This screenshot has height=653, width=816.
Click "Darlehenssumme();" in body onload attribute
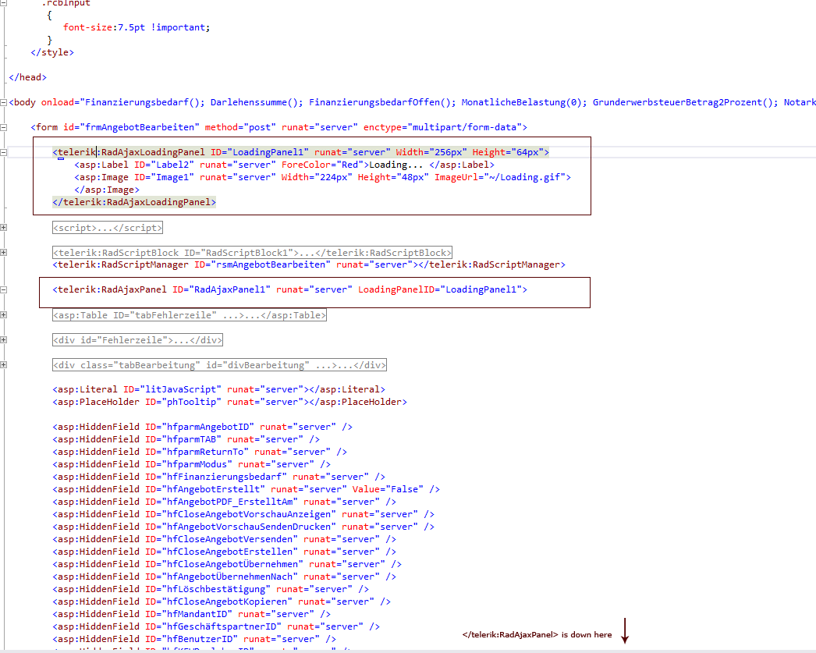[257, 102]
